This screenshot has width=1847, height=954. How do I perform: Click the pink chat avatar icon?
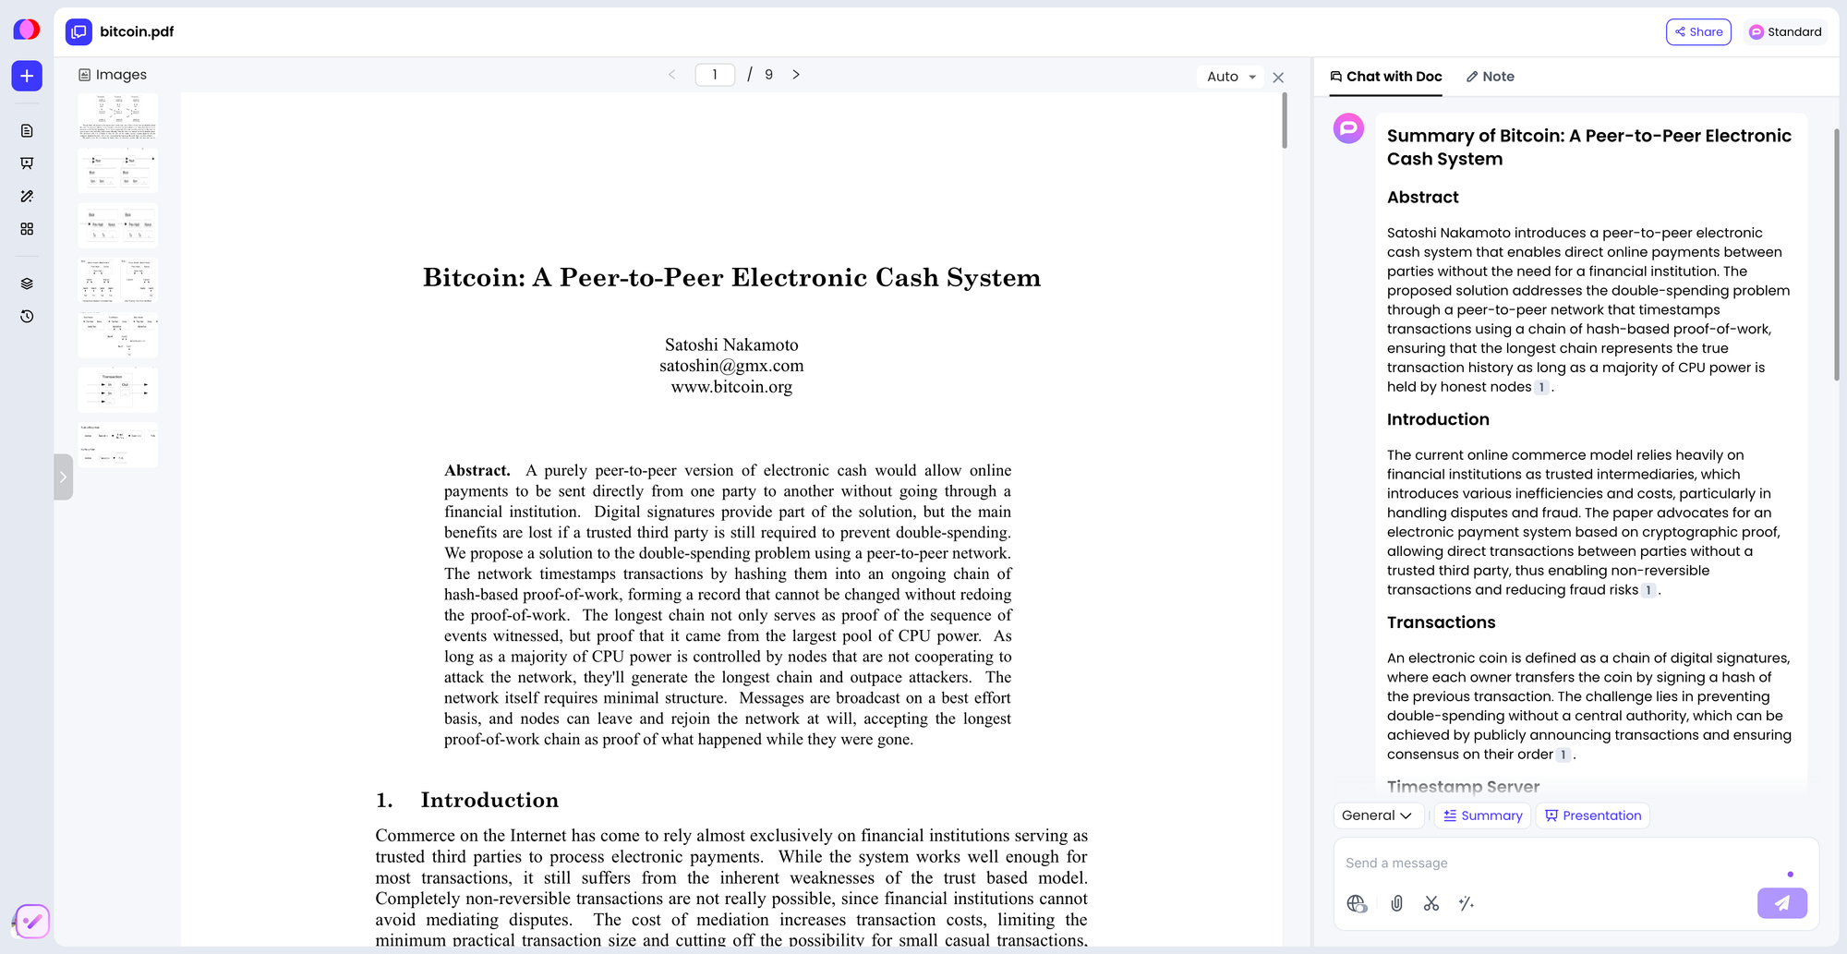(1348, 128)
